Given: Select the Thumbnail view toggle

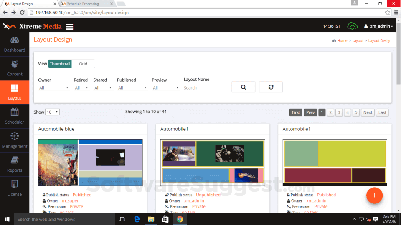Looking at the screenshot, I should (x=60, y=64).
